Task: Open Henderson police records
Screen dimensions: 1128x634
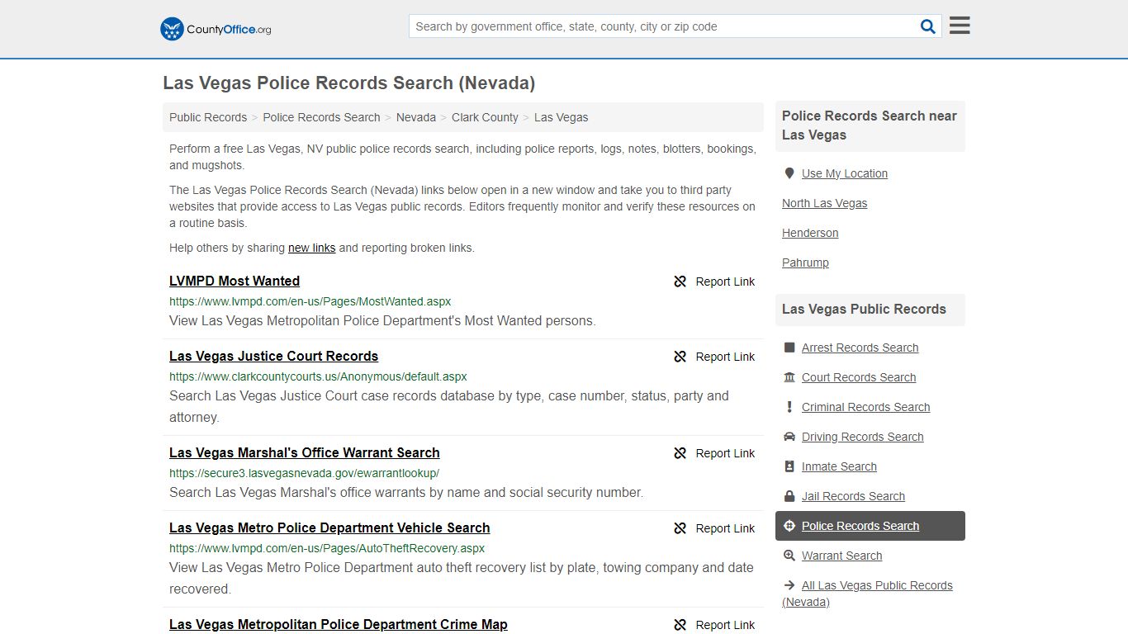Action: 810,233
